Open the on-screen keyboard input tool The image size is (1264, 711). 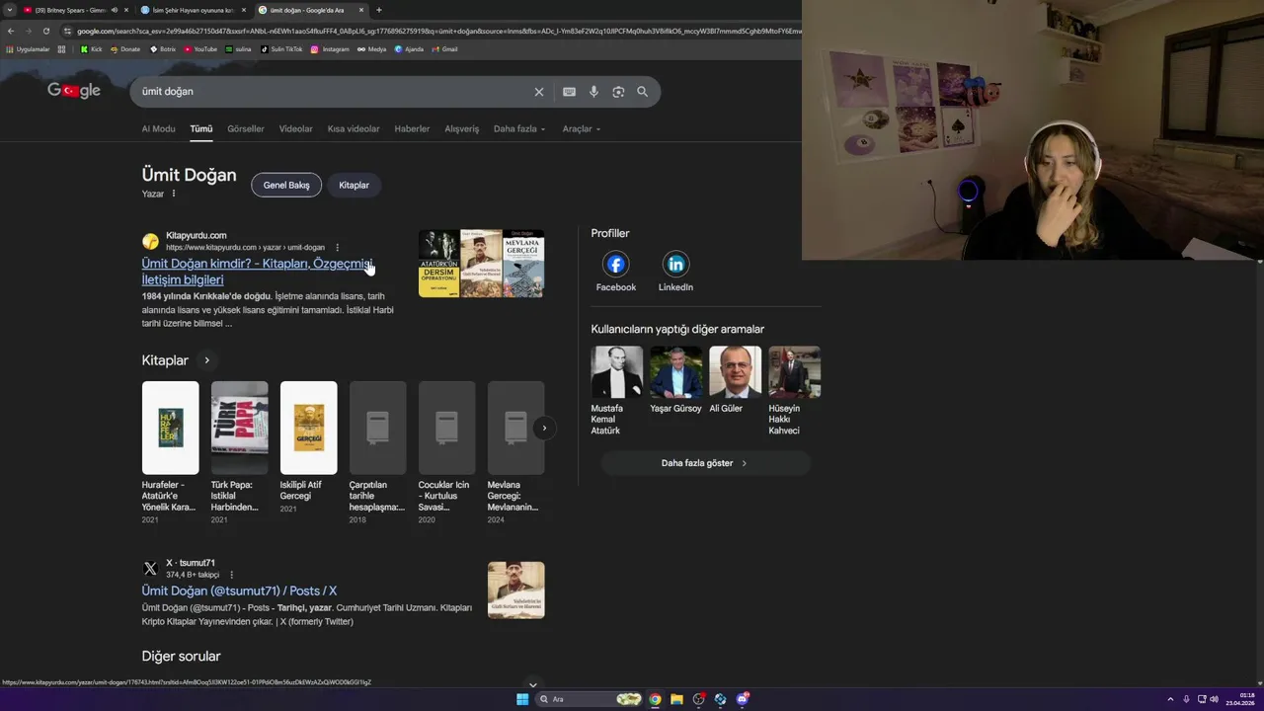click(569, 92)
